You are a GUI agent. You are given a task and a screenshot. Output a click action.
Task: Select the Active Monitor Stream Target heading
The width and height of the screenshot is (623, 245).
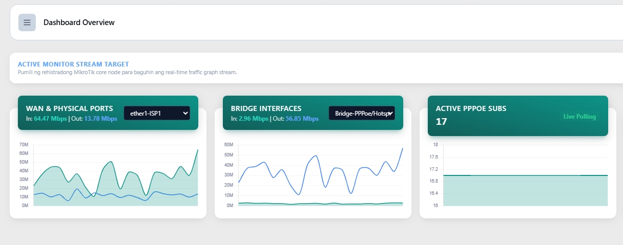tap(73, 64)
